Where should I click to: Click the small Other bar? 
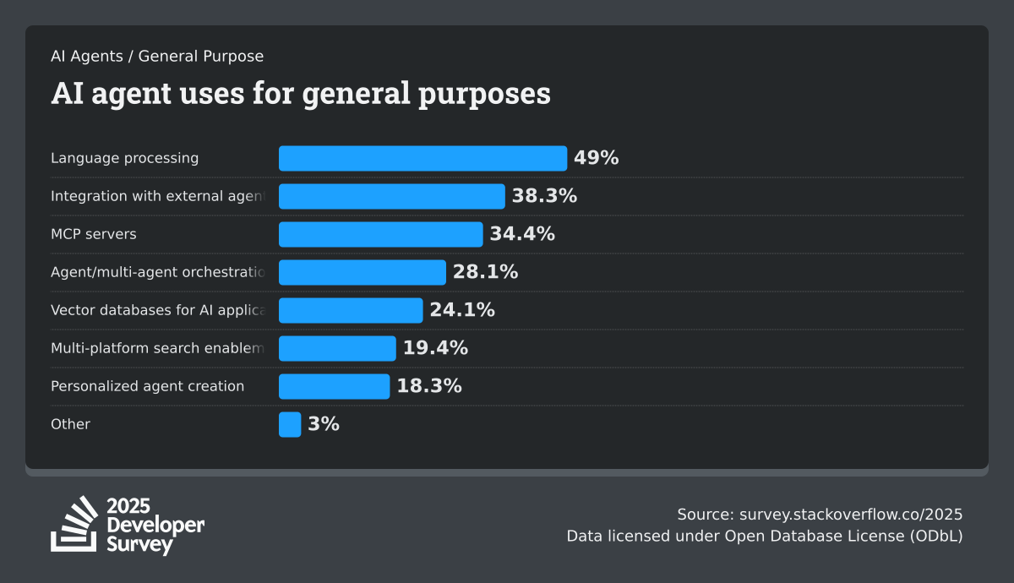click(x=290, y=424)
